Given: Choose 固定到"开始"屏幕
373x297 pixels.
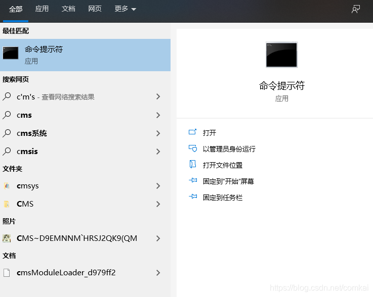Looking at the screenshot, I should click(228, 181).
